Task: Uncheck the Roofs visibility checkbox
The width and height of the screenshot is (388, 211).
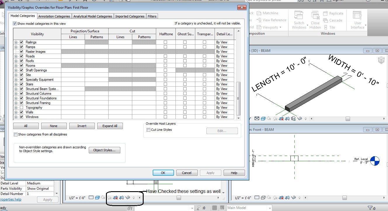Action: coord(21,61)
